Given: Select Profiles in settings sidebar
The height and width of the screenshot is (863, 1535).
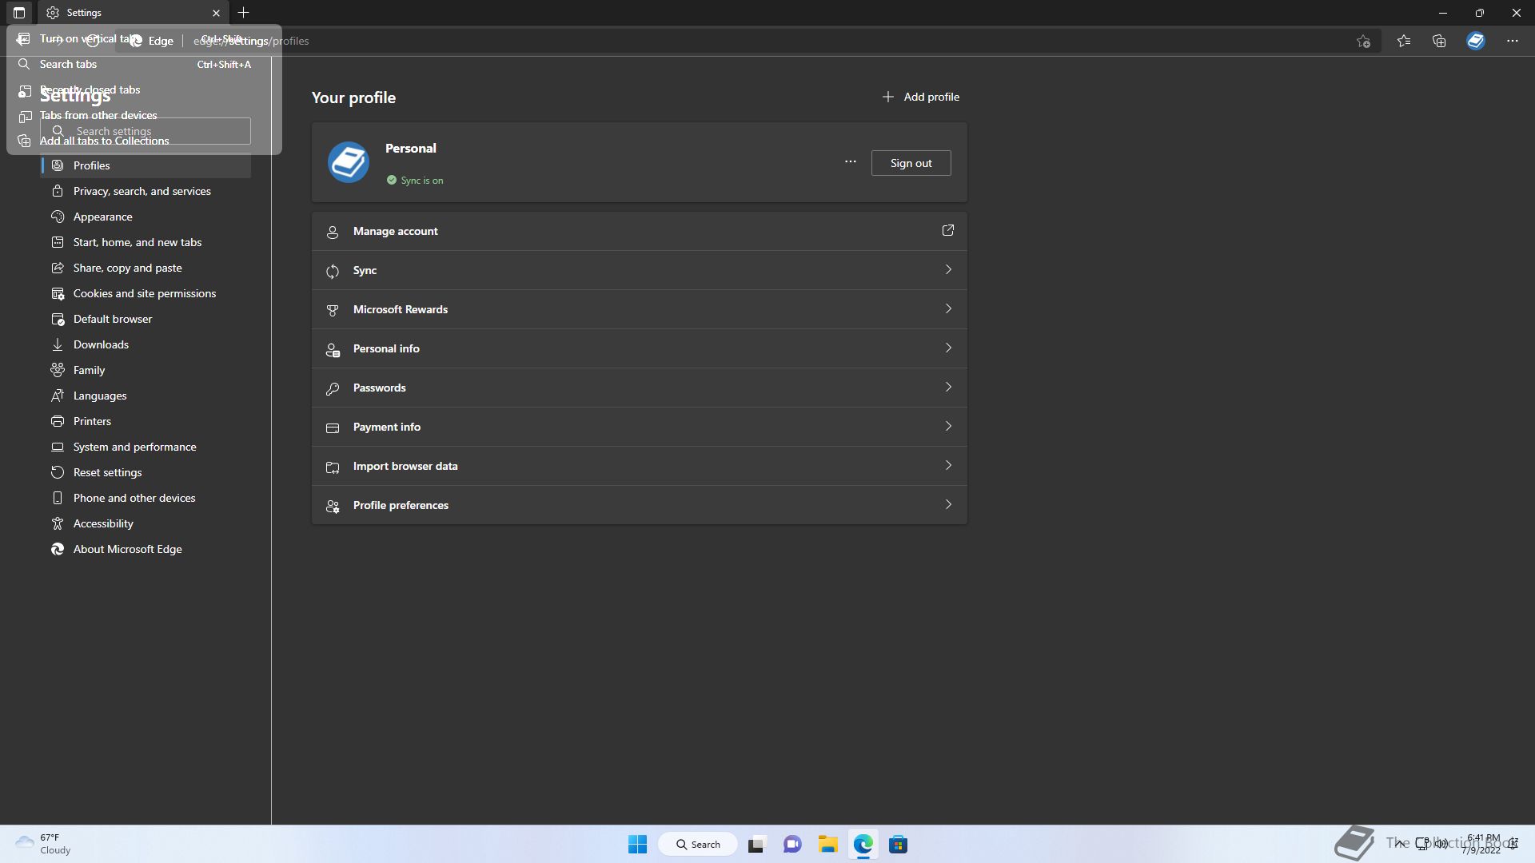Looking at the screenshot, I should [x=146, y=165].
